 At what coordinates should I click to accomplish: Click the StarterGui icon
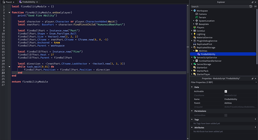click(x=195, y=67)
